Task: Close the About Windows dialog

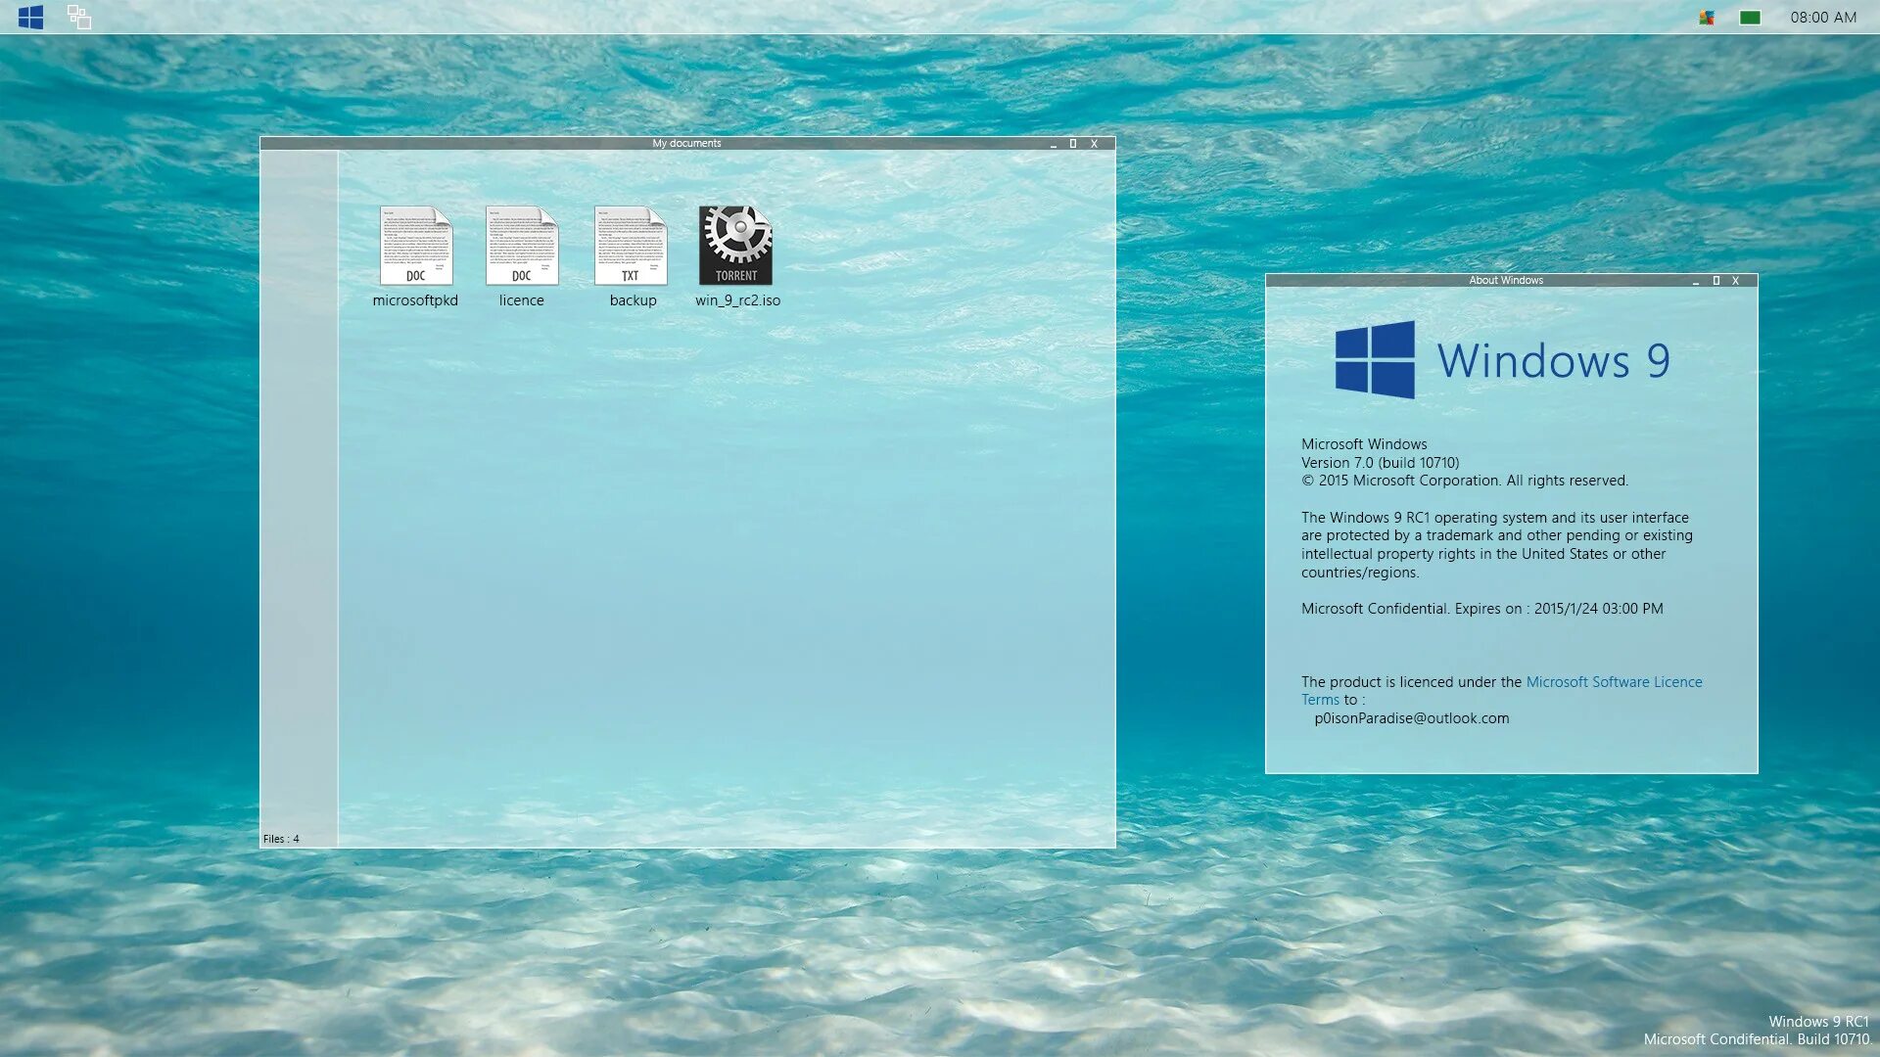Action: point(1736,281)
